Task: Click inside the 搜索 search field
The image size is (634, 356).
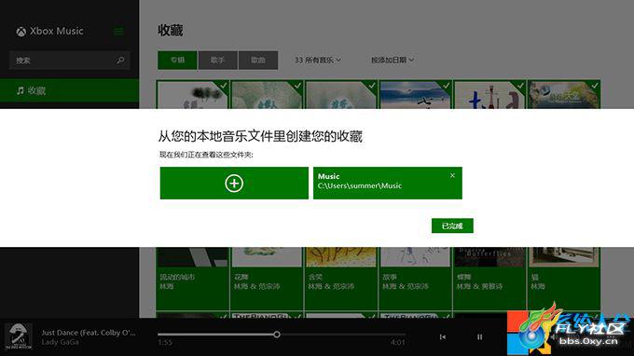Action: tap(69, 61)
